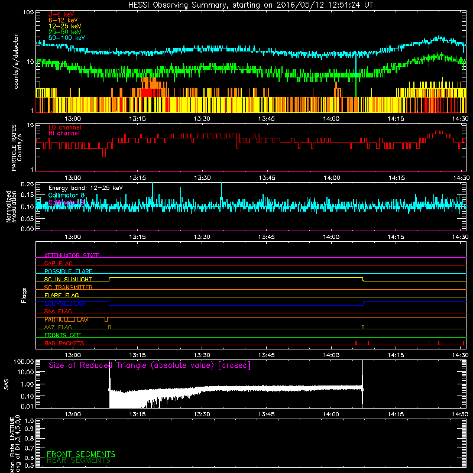This screenshot has height=473, width=473.
Task: Click the 14:15 tick under the SAS panel
Action: tap(396, 414)
